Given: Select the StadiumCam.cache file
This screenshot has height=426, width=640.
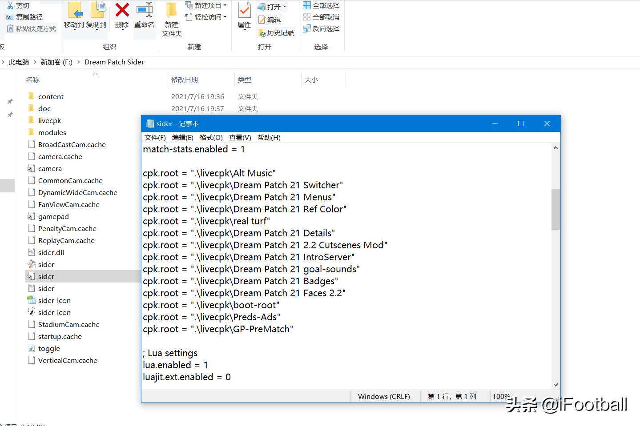Looking at the screenshot, I should pyautogui.click(x=68, y=325).
